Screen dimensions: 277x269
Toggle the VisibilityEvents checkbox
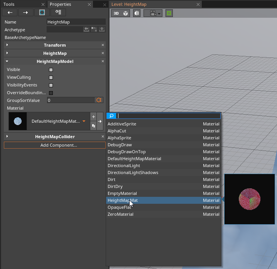pyautogui.click(x=51, y=85)
